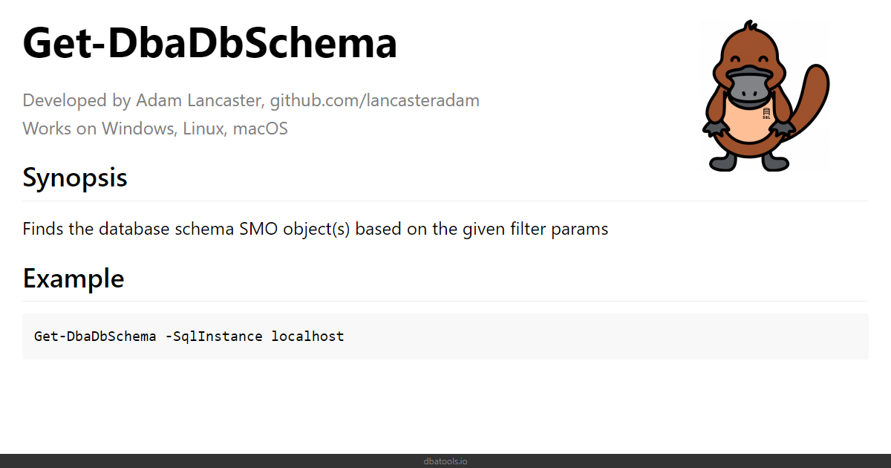Screen dimensions: 891x468
Task: Click the Works on Windows, Linux, macOS line
Action: (155, 129)
